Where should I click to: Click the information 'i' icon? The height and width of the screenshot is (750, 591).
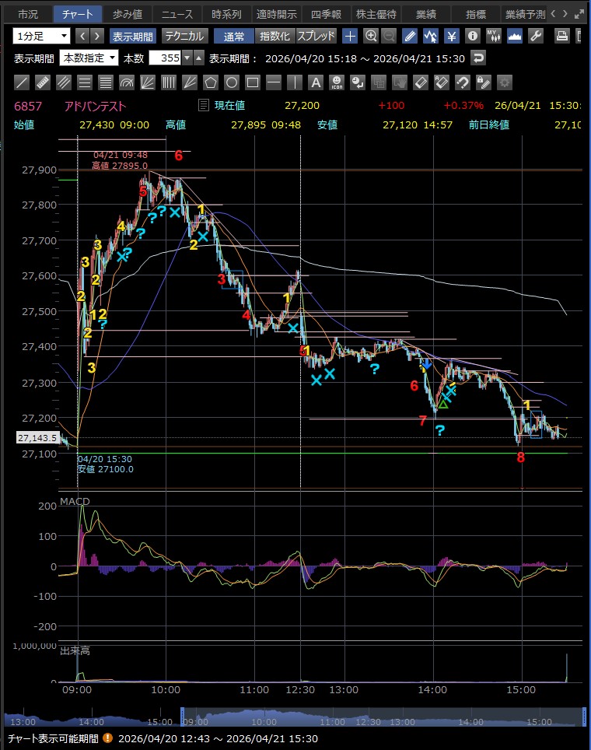tap(472, 36)
